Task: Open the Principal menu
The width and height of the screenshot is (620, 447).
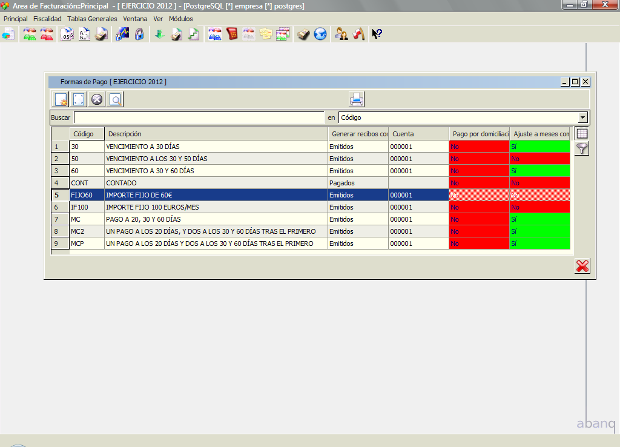Action: point(15,19)
